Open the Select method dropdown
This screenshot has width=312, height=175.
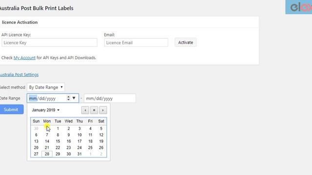46,87
